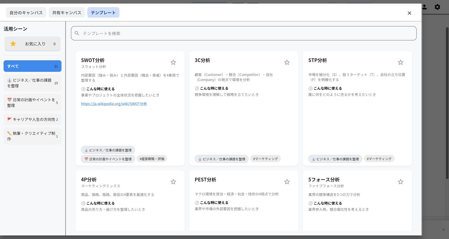This screenshot has height=239, width=449.
Task: Click 日常の計画やイベントを整理 tag on SWOT card
Action: pyautogui.click(x=108, y=159)
